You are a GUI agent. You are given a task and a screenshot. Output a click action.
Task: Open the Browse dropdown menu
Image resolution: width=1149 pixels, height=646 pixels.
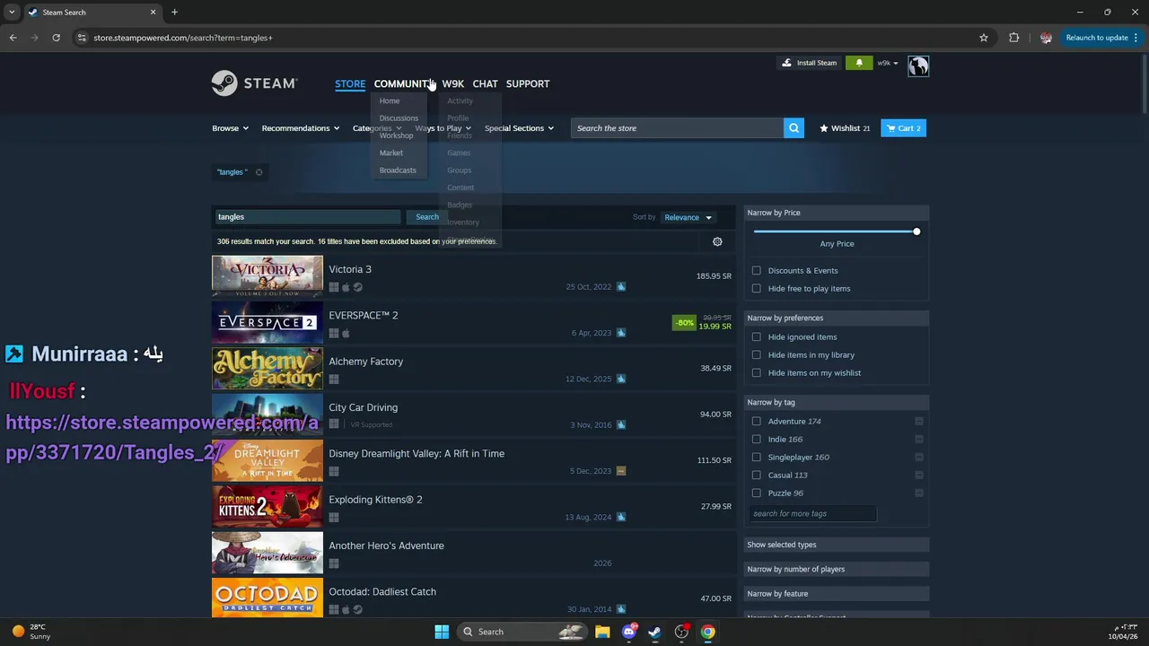pos(230,128)
